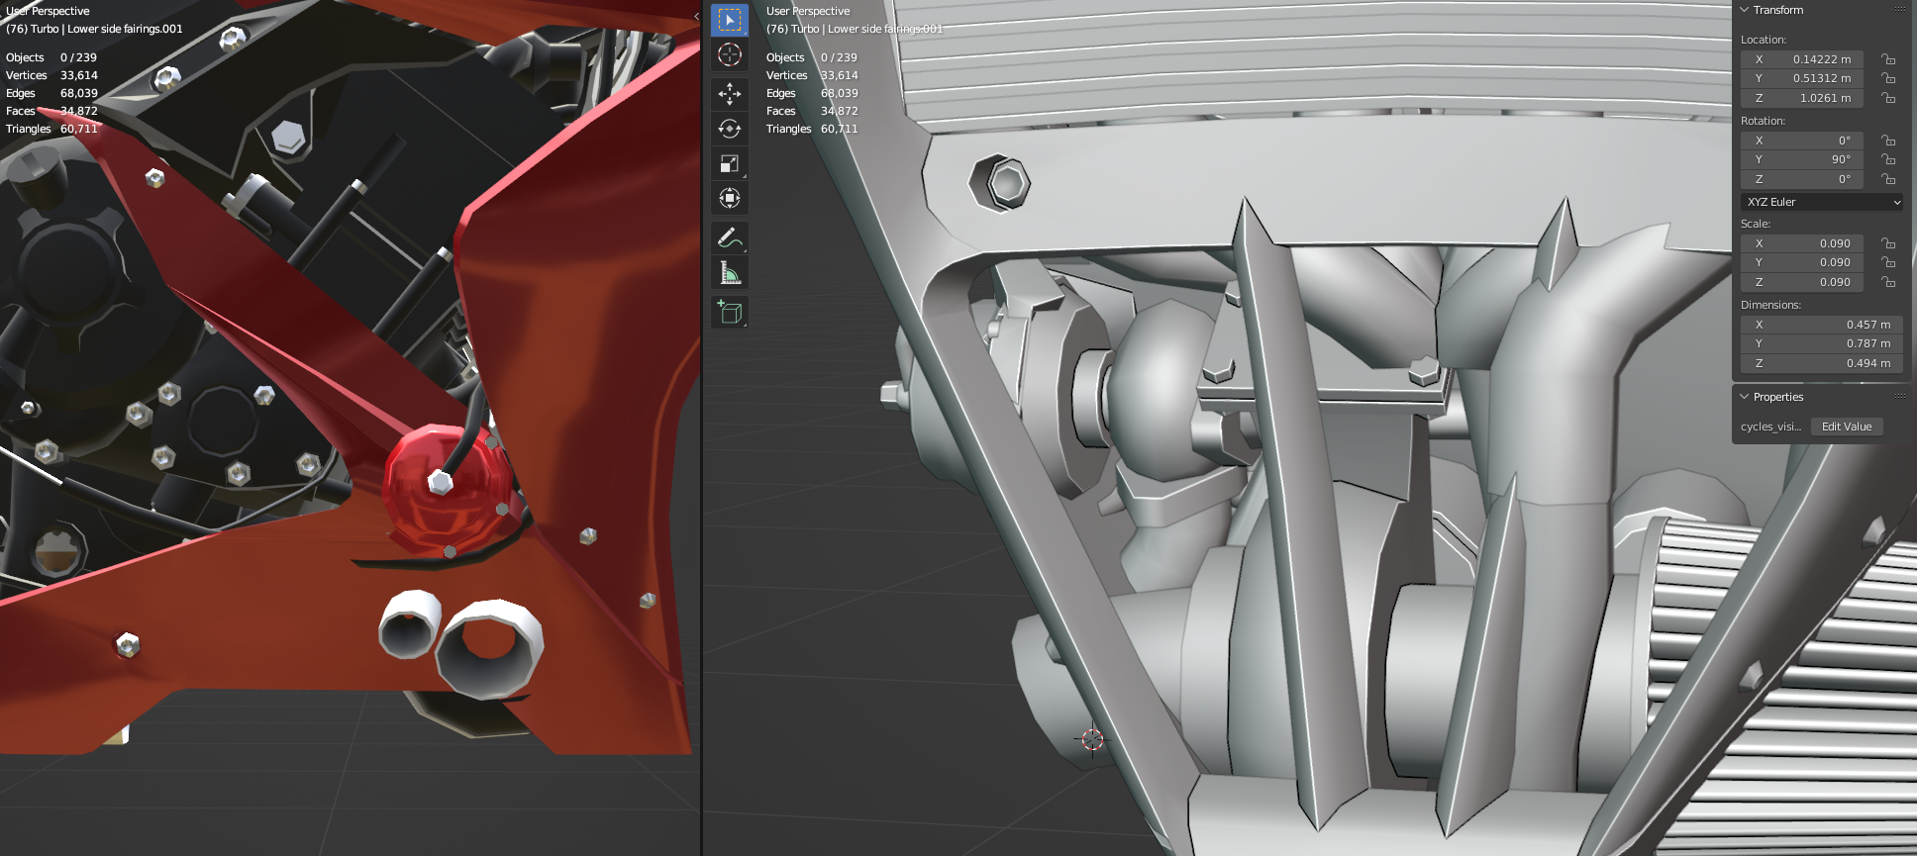
Task: Click the Scale X field
Action: pyautogui.click(x=1802, y=243)
